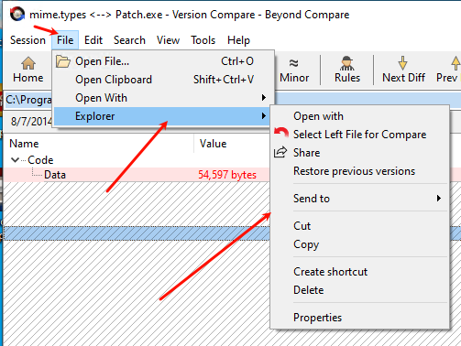Click the Home toolbar icon
The image size is (461, 346).
(x=28, y=63)
